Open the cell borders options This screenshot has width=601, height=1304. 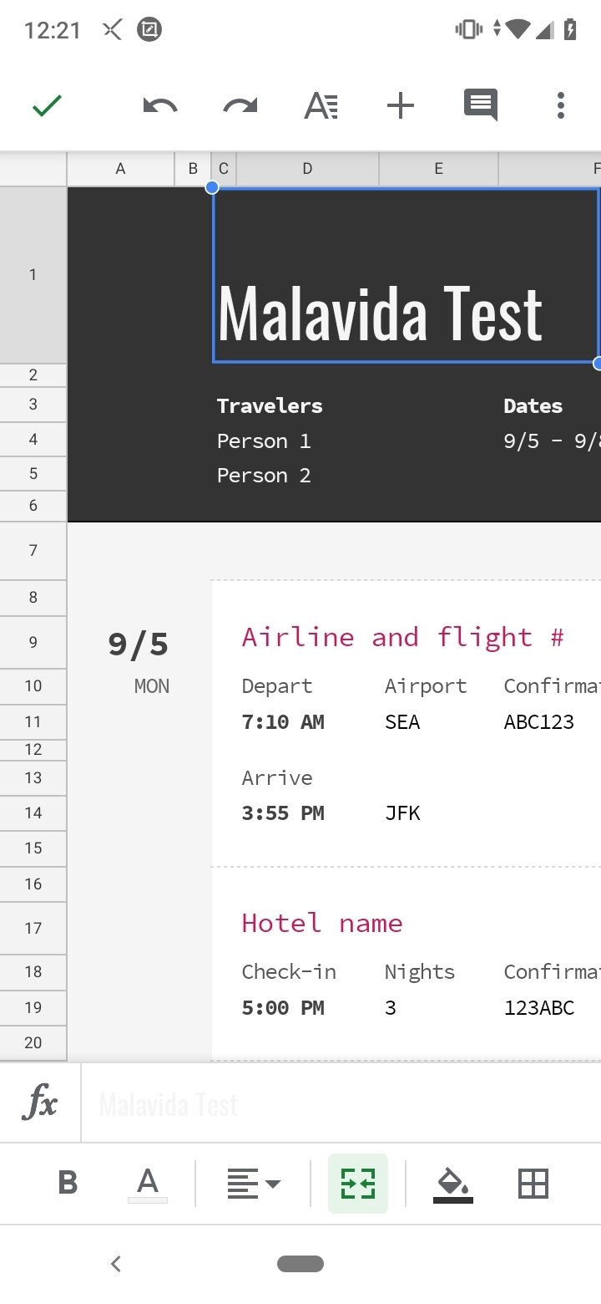[x=533, y=1183]
